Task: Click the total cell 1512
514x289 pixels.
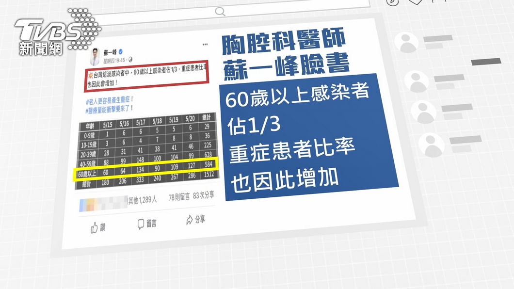Action: pyautogui.click(x=209, y=174)
